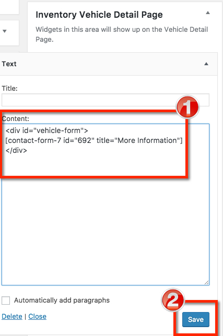Collapse the Inventory Vehicle Detail Page area
The width and height of the screenshot is (223, 336).
[208, 13]
